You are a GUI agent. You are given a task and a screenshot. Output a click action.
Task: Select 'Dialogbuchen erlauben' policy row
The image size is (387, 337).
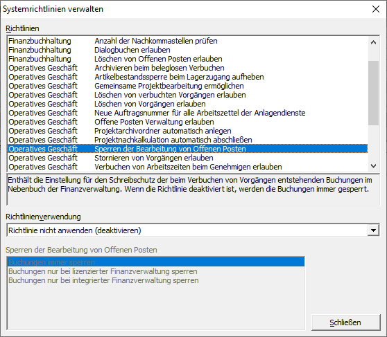pyautogui.click(x=187, y=50)
